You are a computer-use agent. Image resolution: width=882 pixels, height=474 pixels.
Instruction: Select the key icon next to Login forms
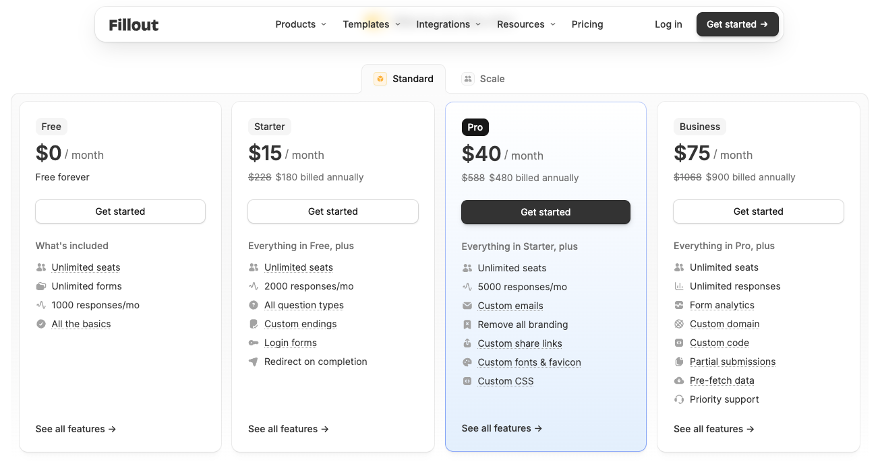(254, 343)
